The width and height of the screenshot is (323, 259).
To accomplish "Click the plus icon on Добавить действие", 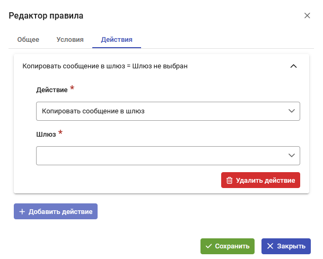I will pyautogui.click(x=22, y=211).
